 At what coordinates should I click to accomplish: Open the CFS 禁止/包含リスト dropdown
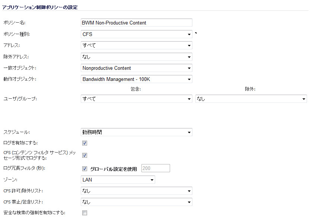point(137,202)
